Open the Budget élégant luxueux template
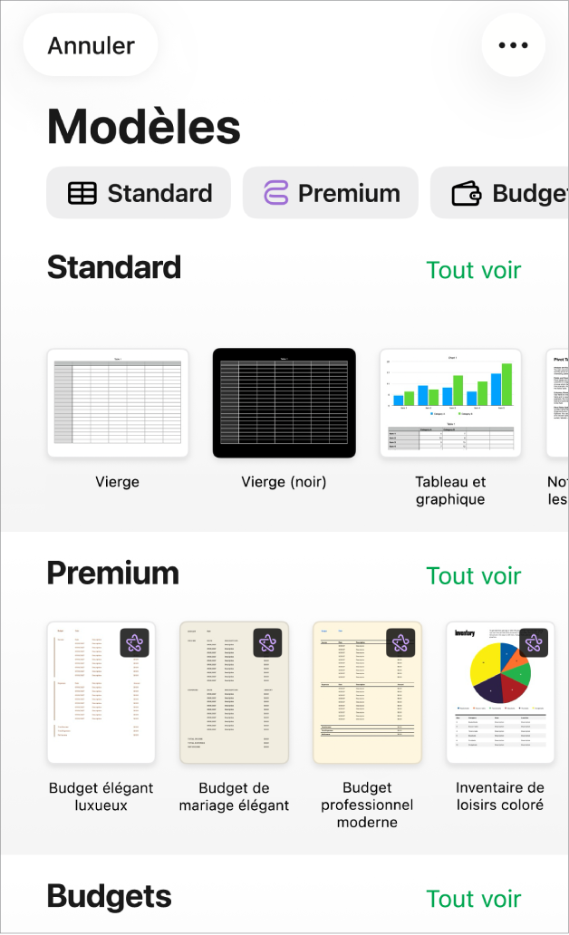The width and height of the screenshot is (569, 935). point(101,693)
